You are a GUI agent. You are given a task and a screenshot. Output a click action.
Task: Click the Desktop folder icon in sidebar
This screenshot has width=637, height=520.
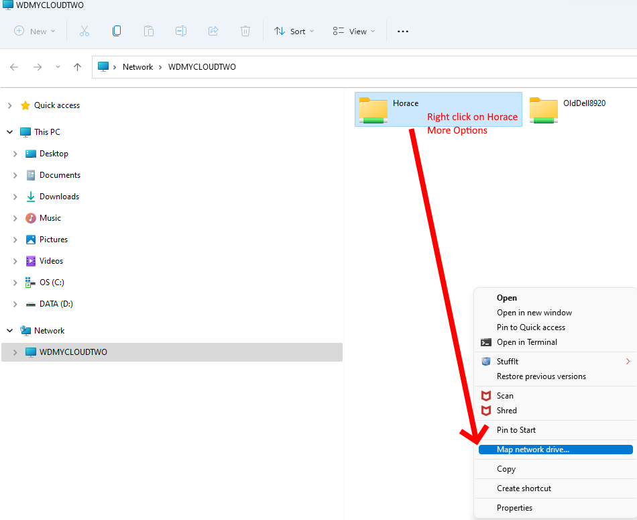click(x=30, y=154)
